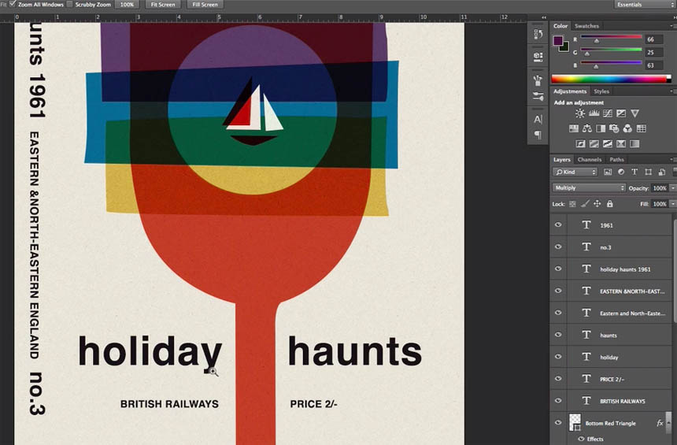Click the foreground color swatch
This screenshot has width=677, height=445.
pos(558,40)
